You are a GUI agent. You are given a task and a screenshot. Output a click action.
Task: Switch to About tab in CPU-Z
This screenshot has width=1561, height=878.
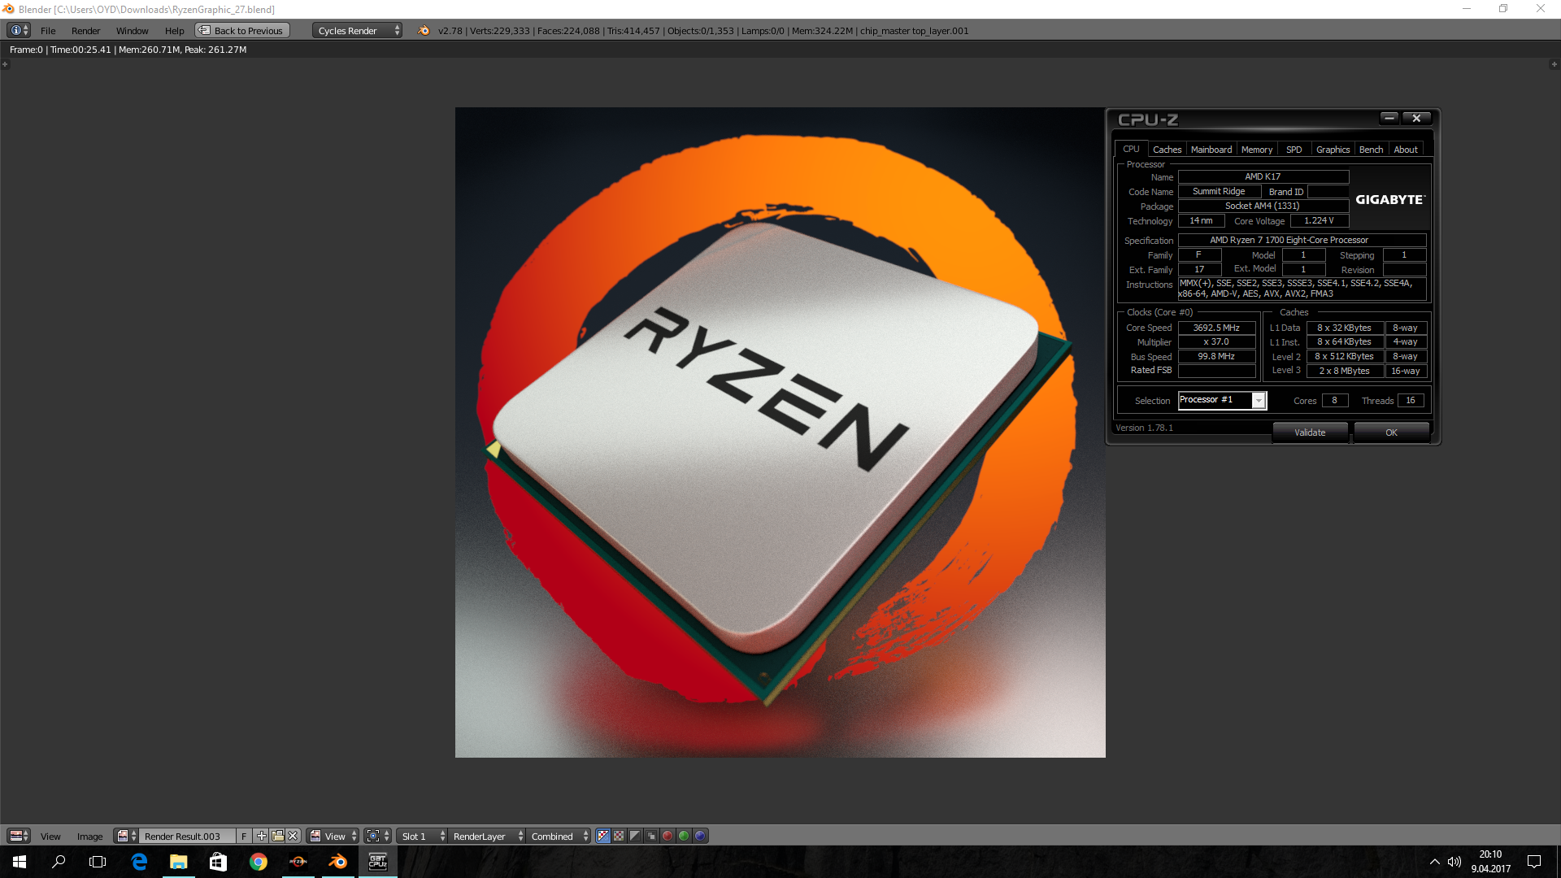(x=1406, y=150)
